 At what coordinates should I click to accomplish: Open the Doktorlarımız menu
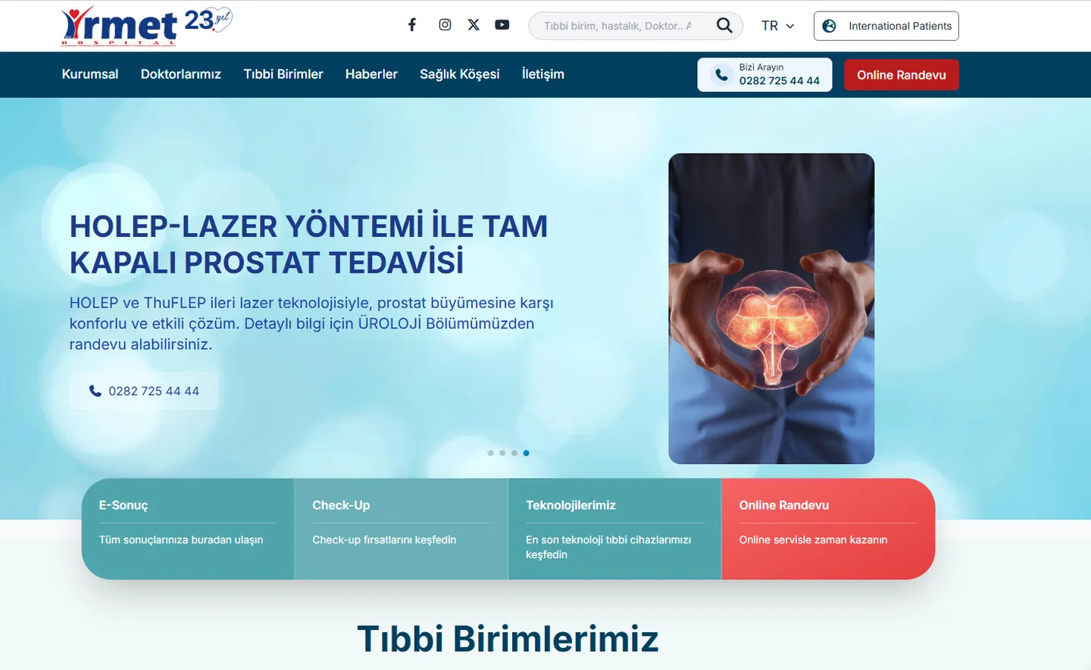[x=181, y=74]
